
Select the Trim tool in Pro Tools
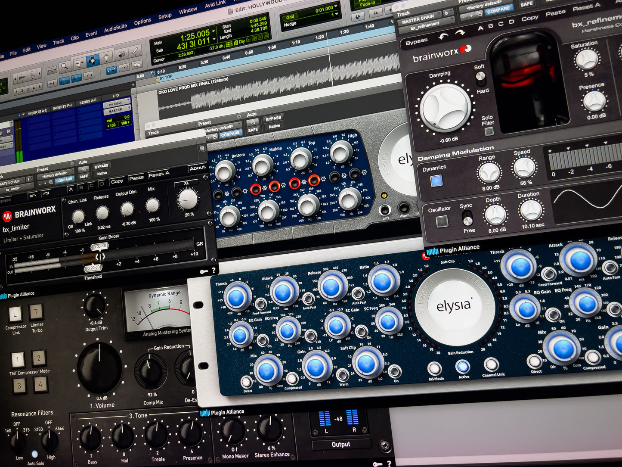pyautogui.click(x=79, y=63)
